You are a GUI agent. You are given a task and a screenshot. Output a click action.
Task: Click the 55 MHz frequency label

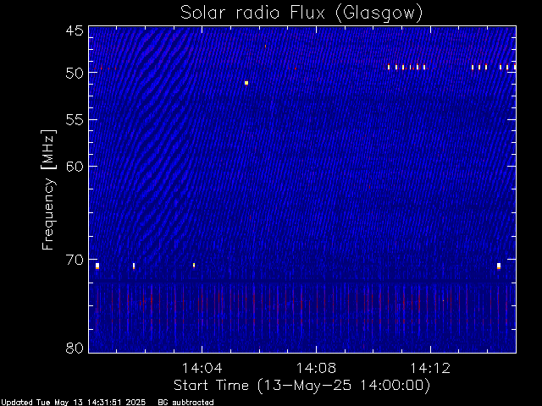coord(75,120)
